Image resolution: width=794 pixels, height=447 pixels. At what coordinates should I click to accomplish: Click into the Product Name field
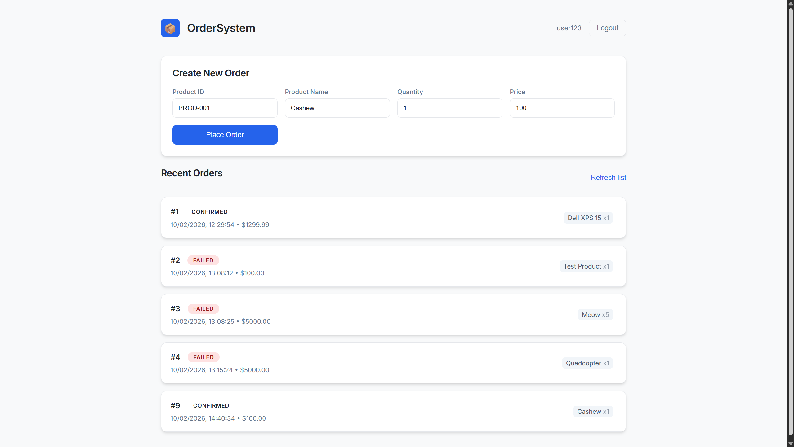tap(337, 108)
